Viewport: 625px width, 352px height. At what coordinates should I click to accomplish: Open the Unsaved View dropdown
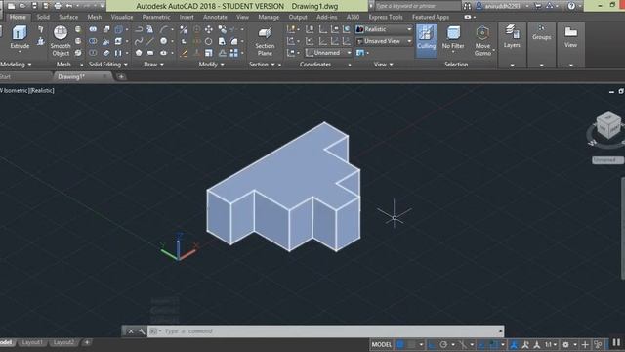pos(384,41)
